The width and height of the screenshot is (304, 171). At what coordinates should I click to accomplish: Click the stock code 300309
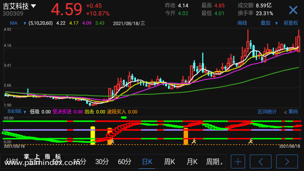[x=13, y=13]
